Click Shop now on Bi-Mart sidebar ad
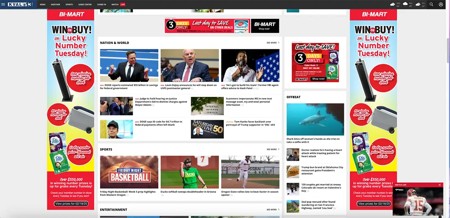This screenshot has width=450, height=218. 318,79
